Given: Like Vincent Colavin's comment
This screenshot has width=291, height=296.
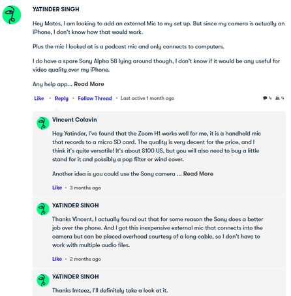Looking at the screenshot, I should click(x=57, y=188).
